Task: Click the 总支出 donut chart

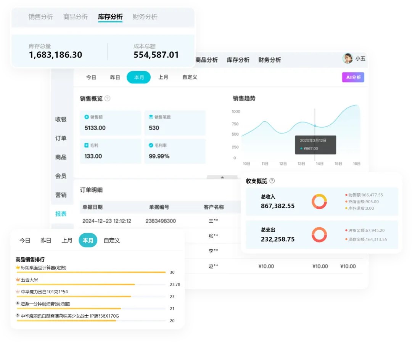Action: 319,234
